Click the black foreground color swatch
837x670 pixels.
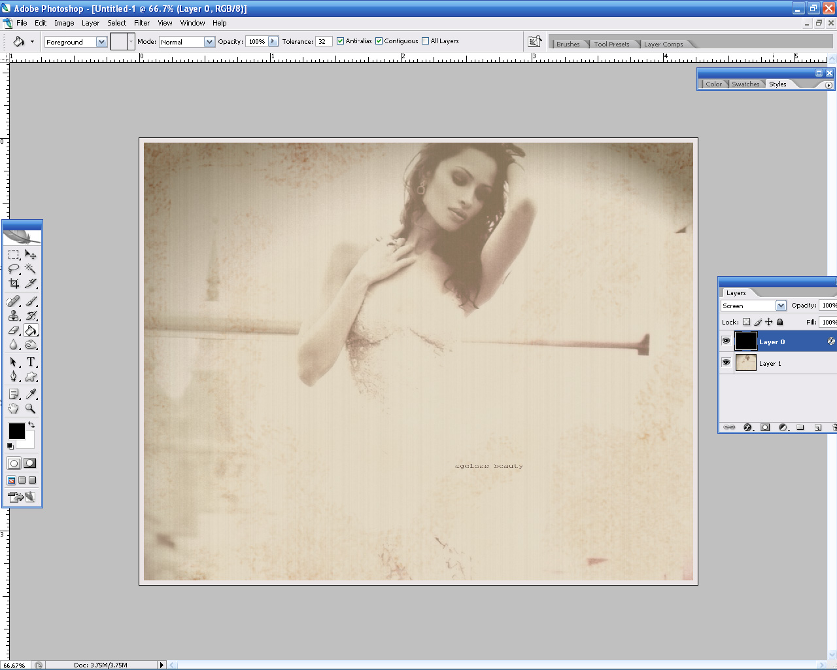pyautogui.click(x=16, y=431)
